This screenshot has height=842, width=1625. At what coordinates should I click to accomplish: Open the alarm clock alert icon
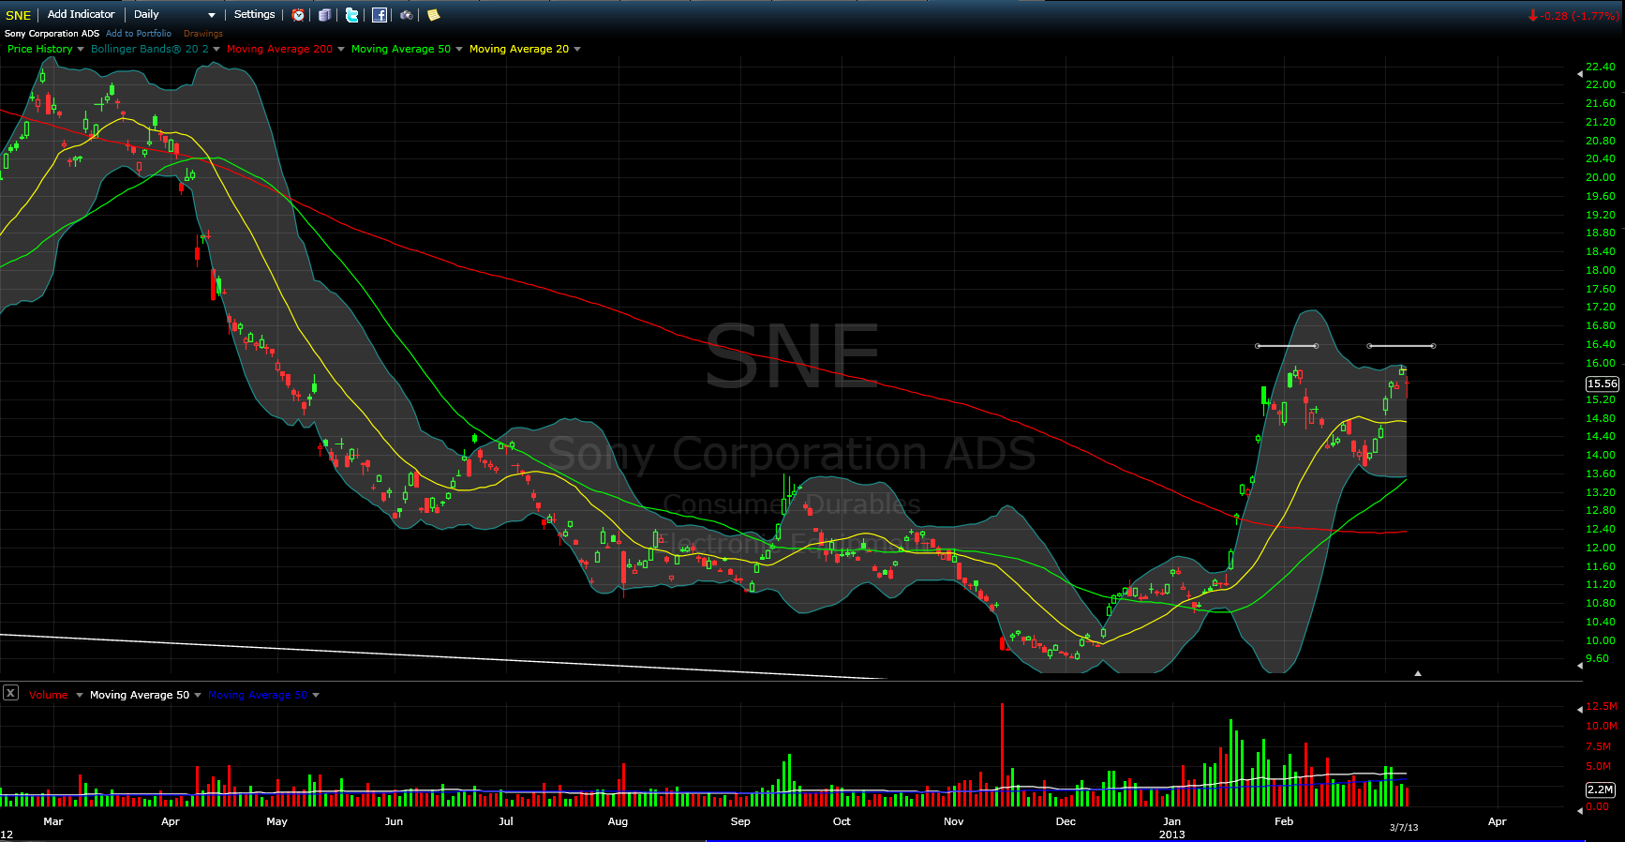click(x=298, y=14)
